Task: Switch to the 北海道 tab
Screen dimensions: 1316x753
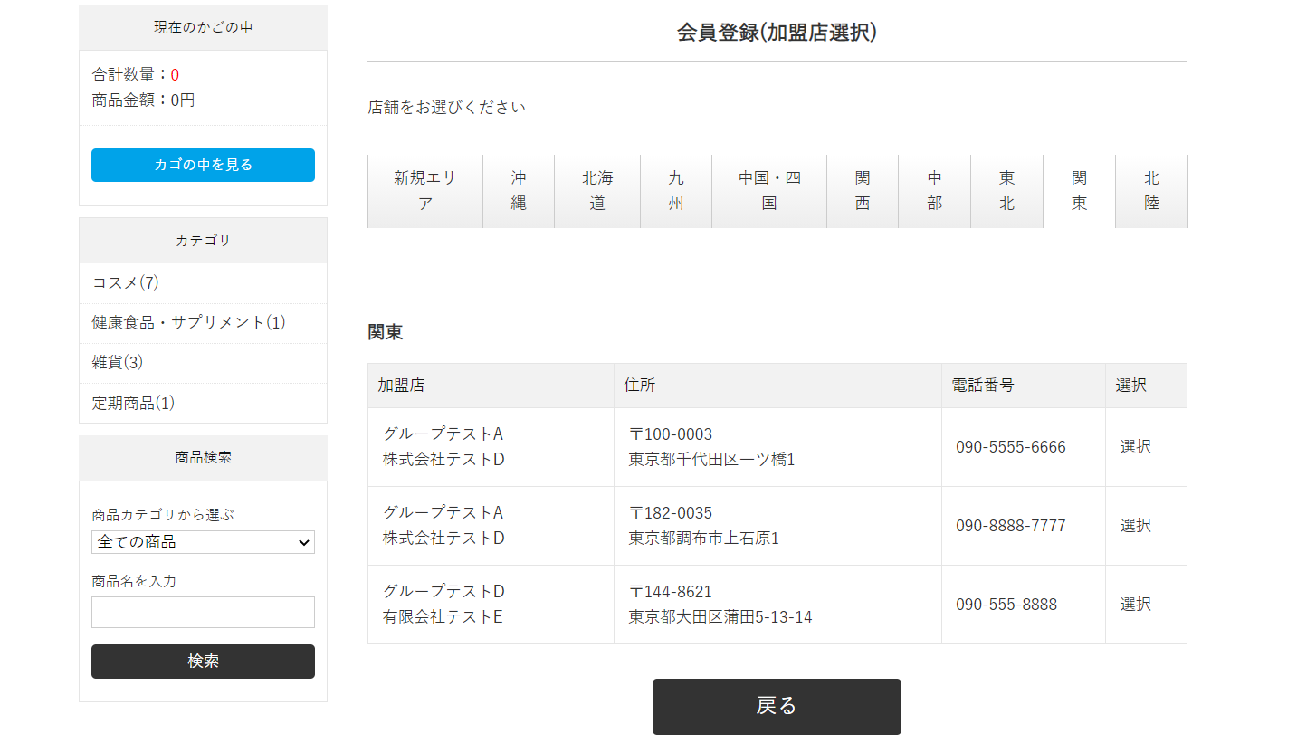Action: (x=597, y=191)
